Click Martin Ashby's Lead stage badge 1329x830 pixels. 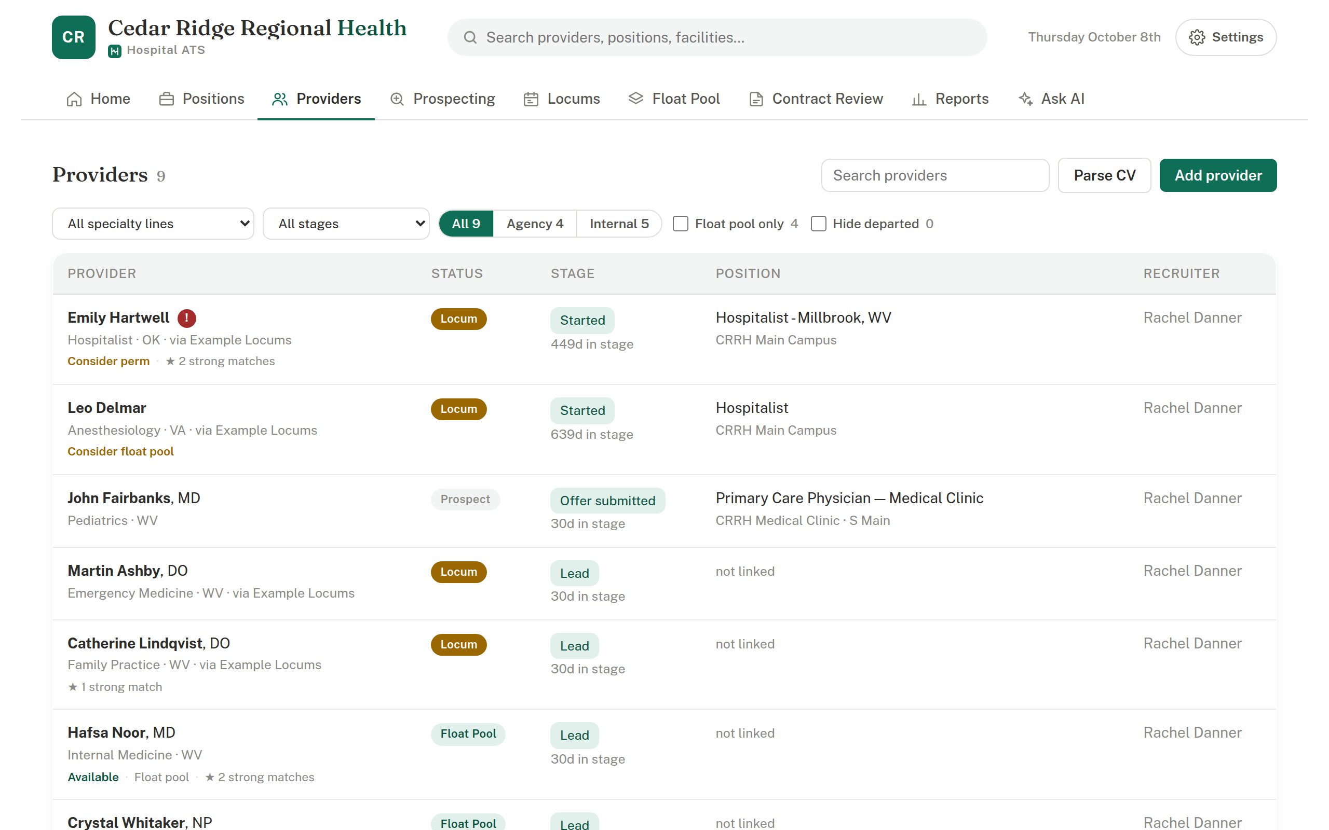pos(575,573)
